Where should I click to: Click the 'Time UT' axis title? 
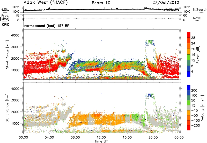(x=101, y=141)
